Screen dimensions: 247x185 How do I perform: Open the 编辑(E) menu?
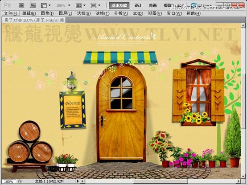29,13
